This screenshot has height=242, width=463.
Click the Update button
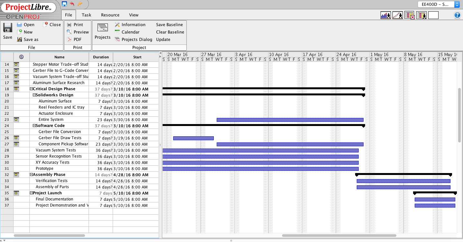(x=163, y=39)
